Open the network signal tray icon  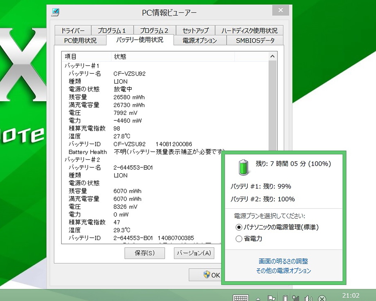pos(295,298)
